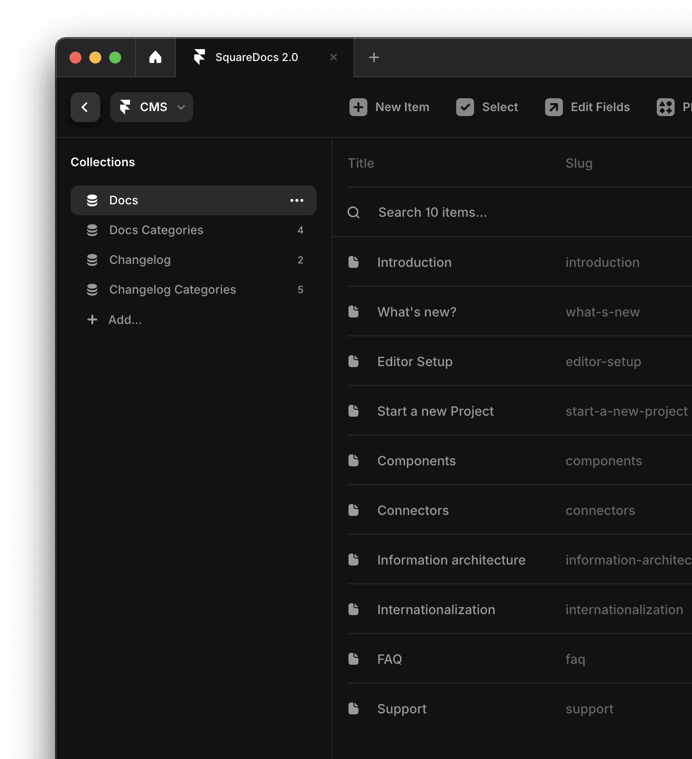The image size is (692, 759).
Task: Click the Start a new Project page icon
Action: (x=353, y=411)
